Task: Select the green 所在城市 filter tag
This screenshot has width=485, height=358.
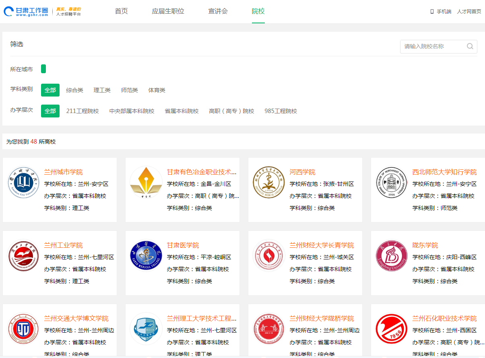Action: pyautogui.click(x=43, y=69)
